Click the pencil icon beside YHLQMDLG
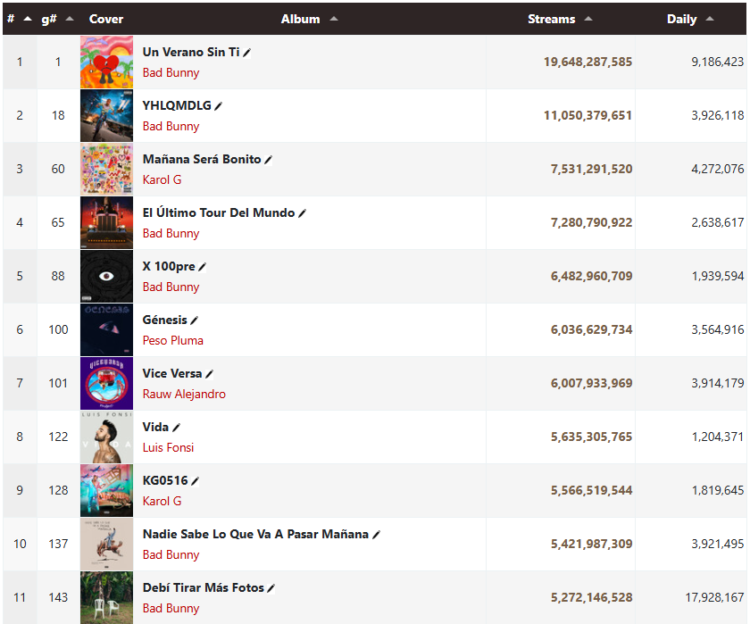 218,106
